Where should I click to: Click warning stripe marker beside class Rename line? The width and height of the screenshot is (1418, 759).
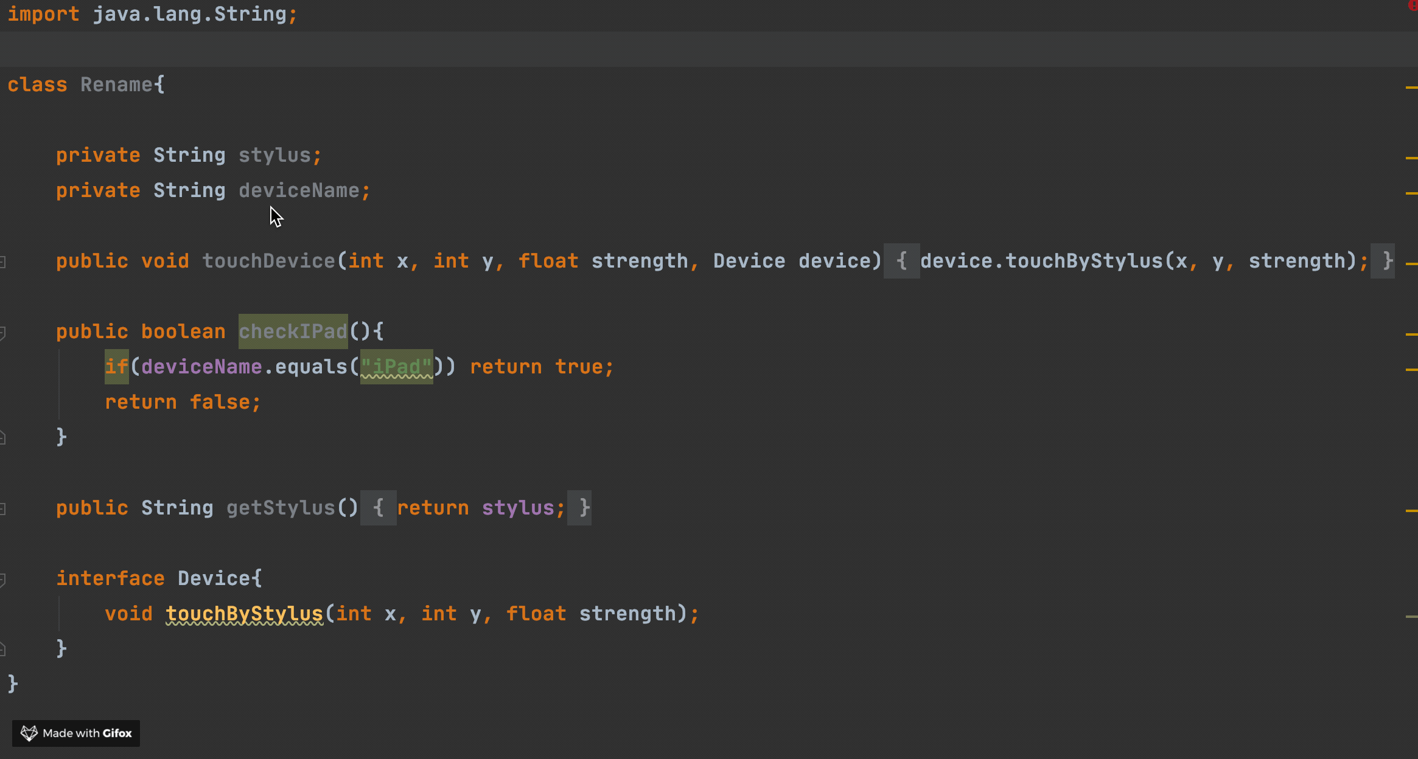[1411, 88]
